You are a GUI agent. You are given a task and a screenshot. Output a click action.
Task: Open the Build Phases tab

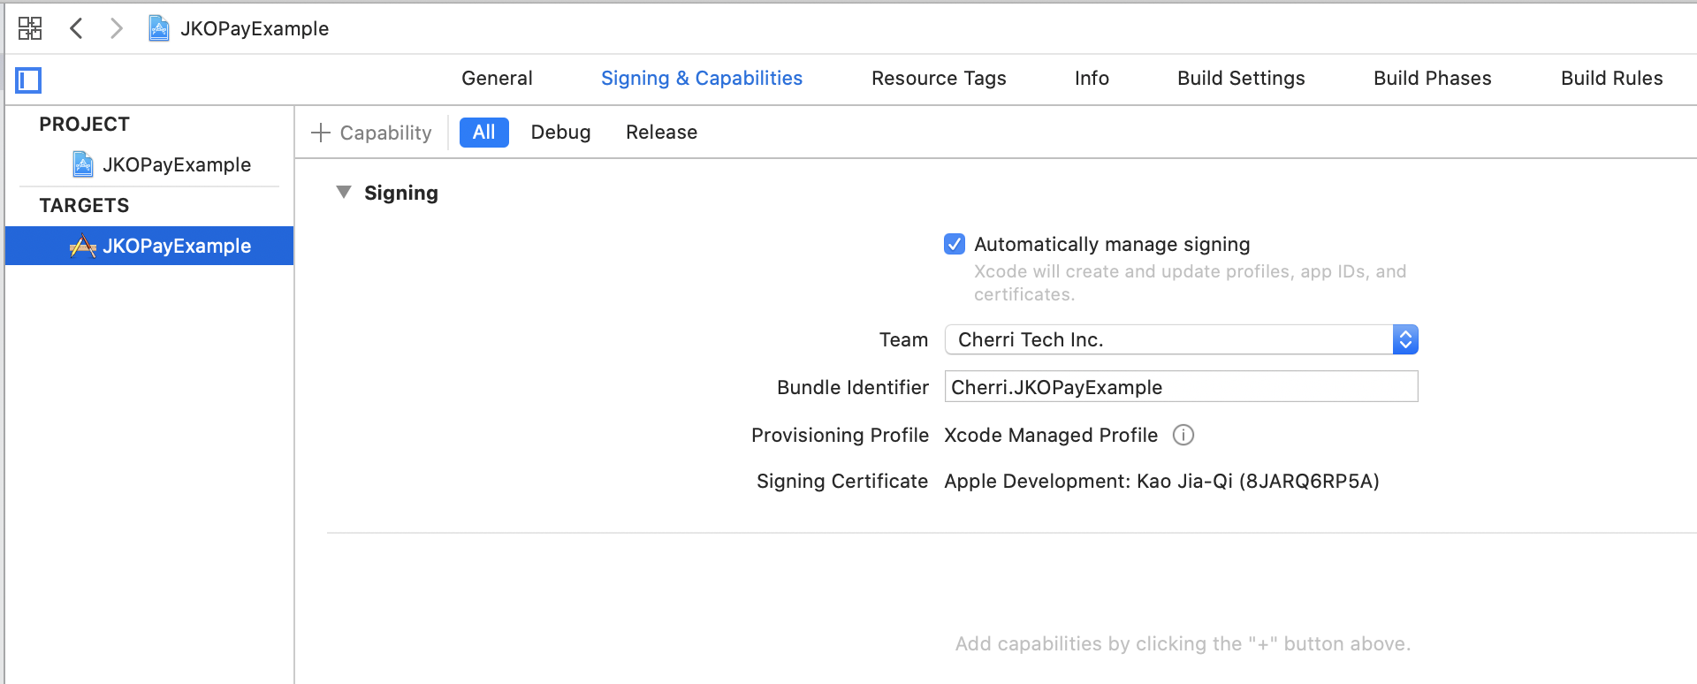click(1432, 78)
